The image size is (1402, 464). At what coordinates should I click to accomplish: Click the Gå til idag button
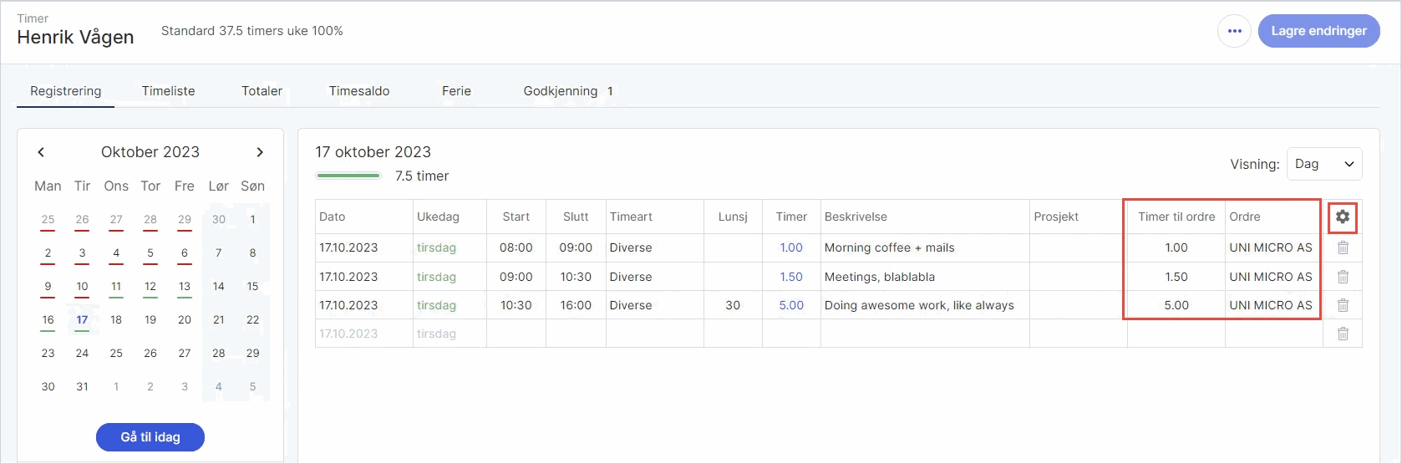coord(150,437)
